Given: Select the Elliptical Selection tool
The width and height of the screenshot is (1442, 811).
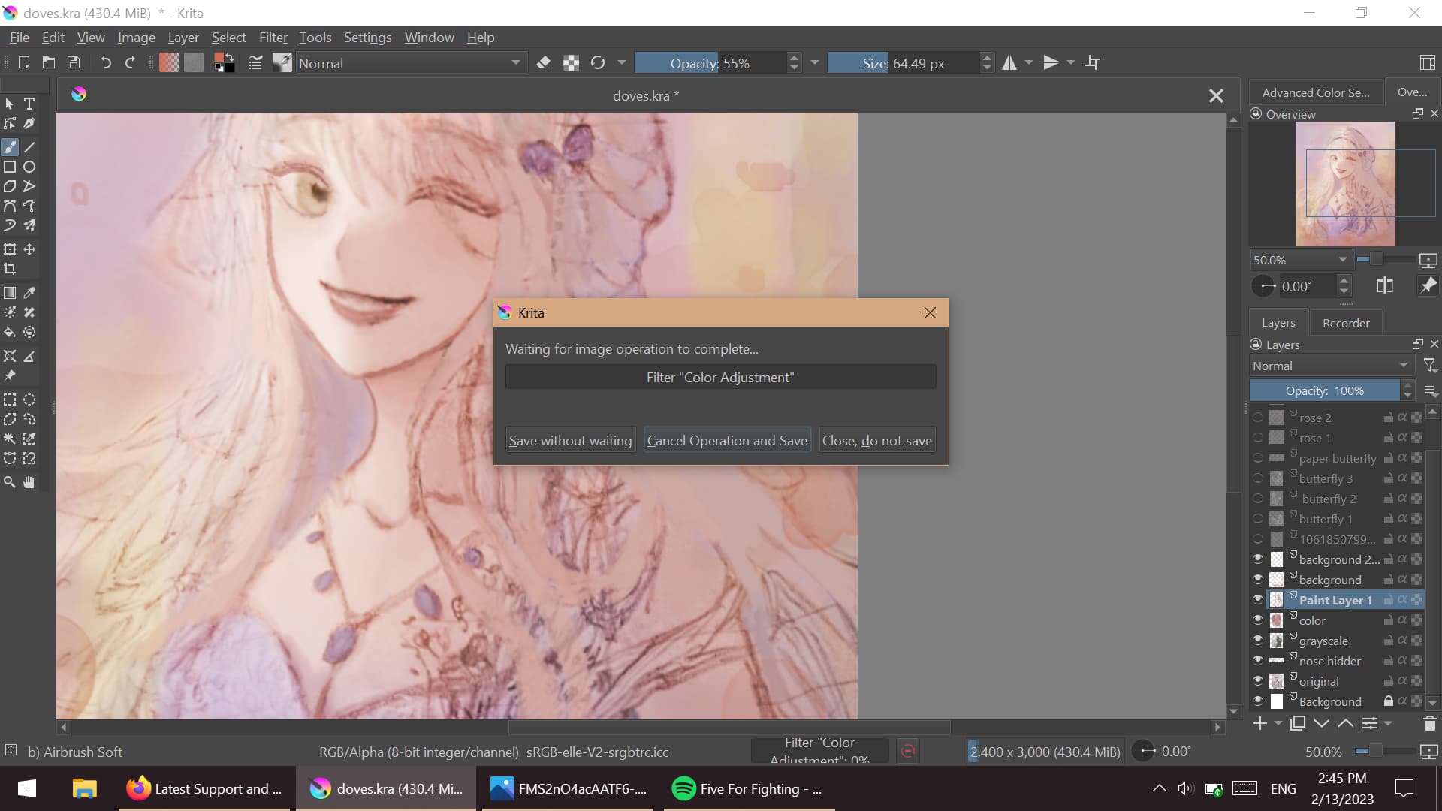Looking at the screenshot, I should tap(29, 399).
